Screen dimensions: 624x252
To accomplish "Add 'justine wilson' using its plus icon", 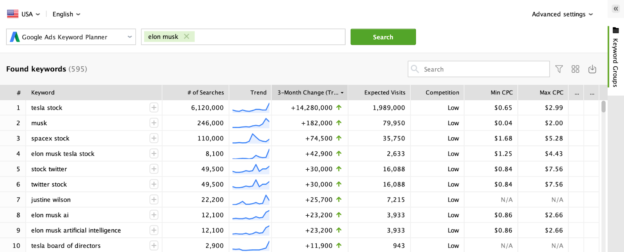I will tap(154, 200).
